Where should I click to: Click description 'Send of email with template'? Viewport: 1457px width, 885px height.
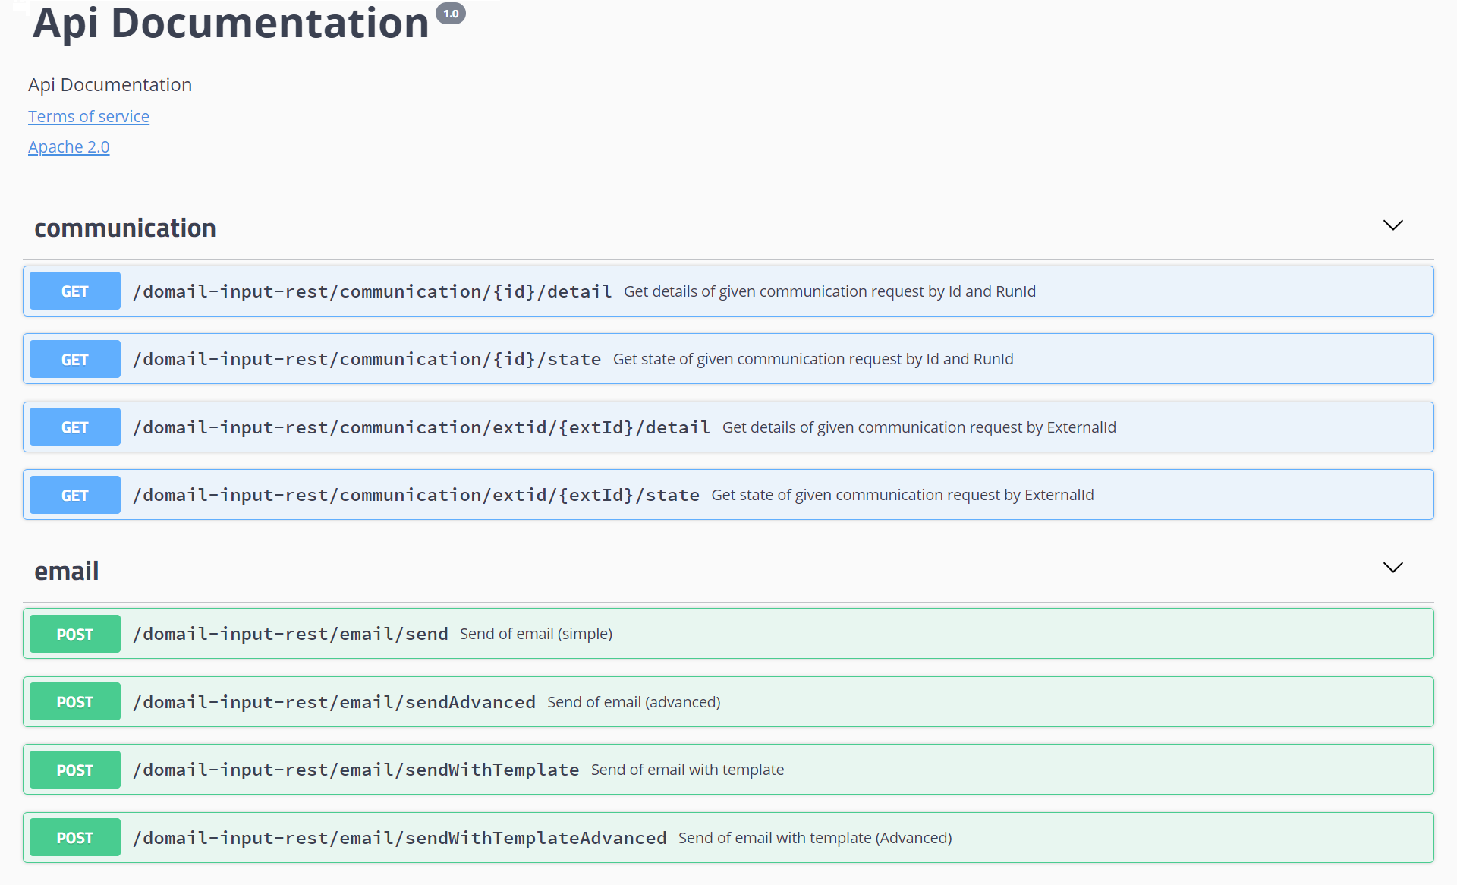coord(688,770)
